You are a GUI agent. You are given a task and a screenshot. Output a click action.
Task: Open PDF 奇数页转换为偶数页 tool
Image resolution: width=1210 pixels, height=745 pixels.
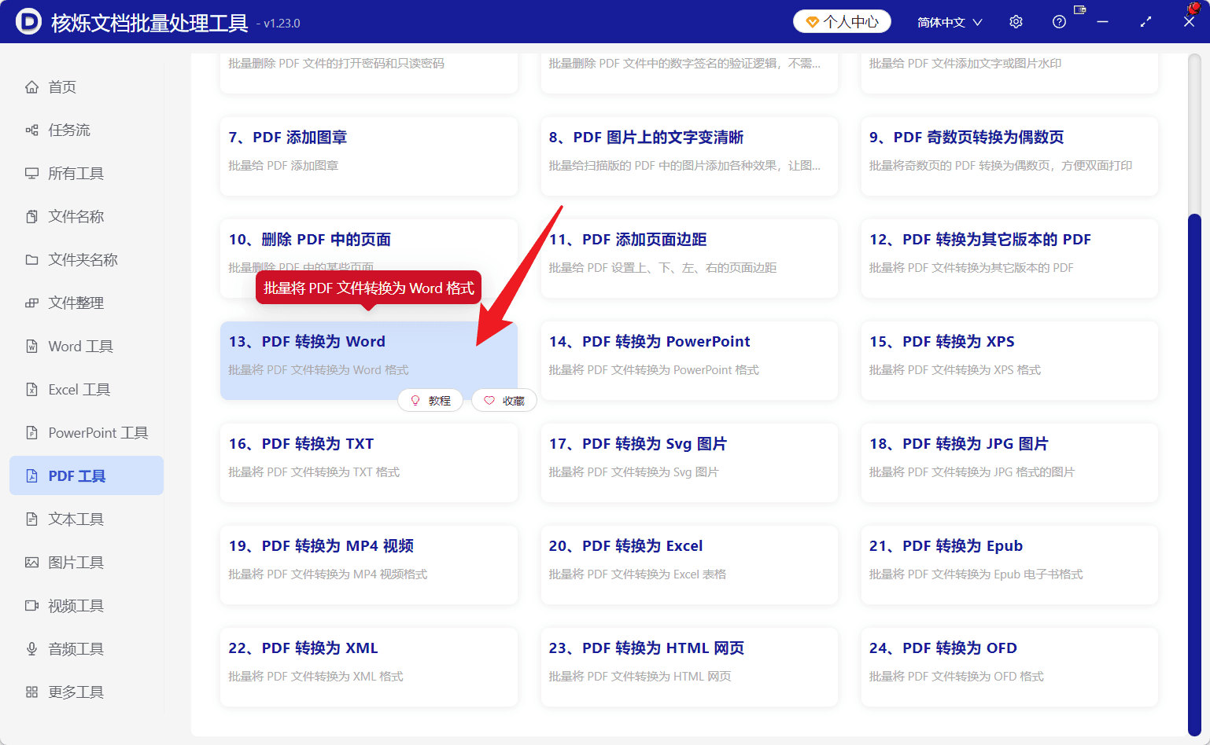1009,156
